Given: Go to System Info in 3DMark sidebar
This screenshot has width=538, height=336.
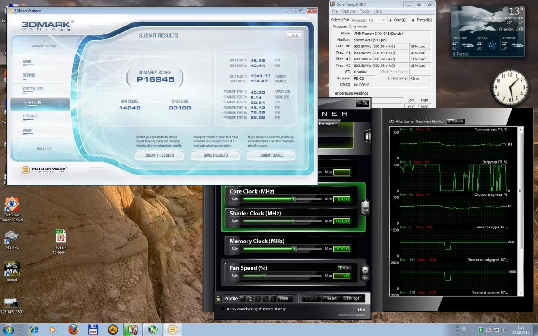Looking at the screenshot, I should tap(33, 89).
